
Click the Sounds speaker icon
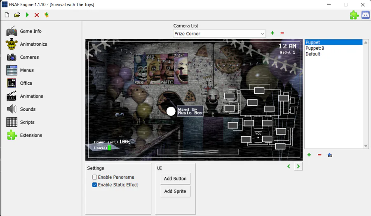(x=12, y=109)
